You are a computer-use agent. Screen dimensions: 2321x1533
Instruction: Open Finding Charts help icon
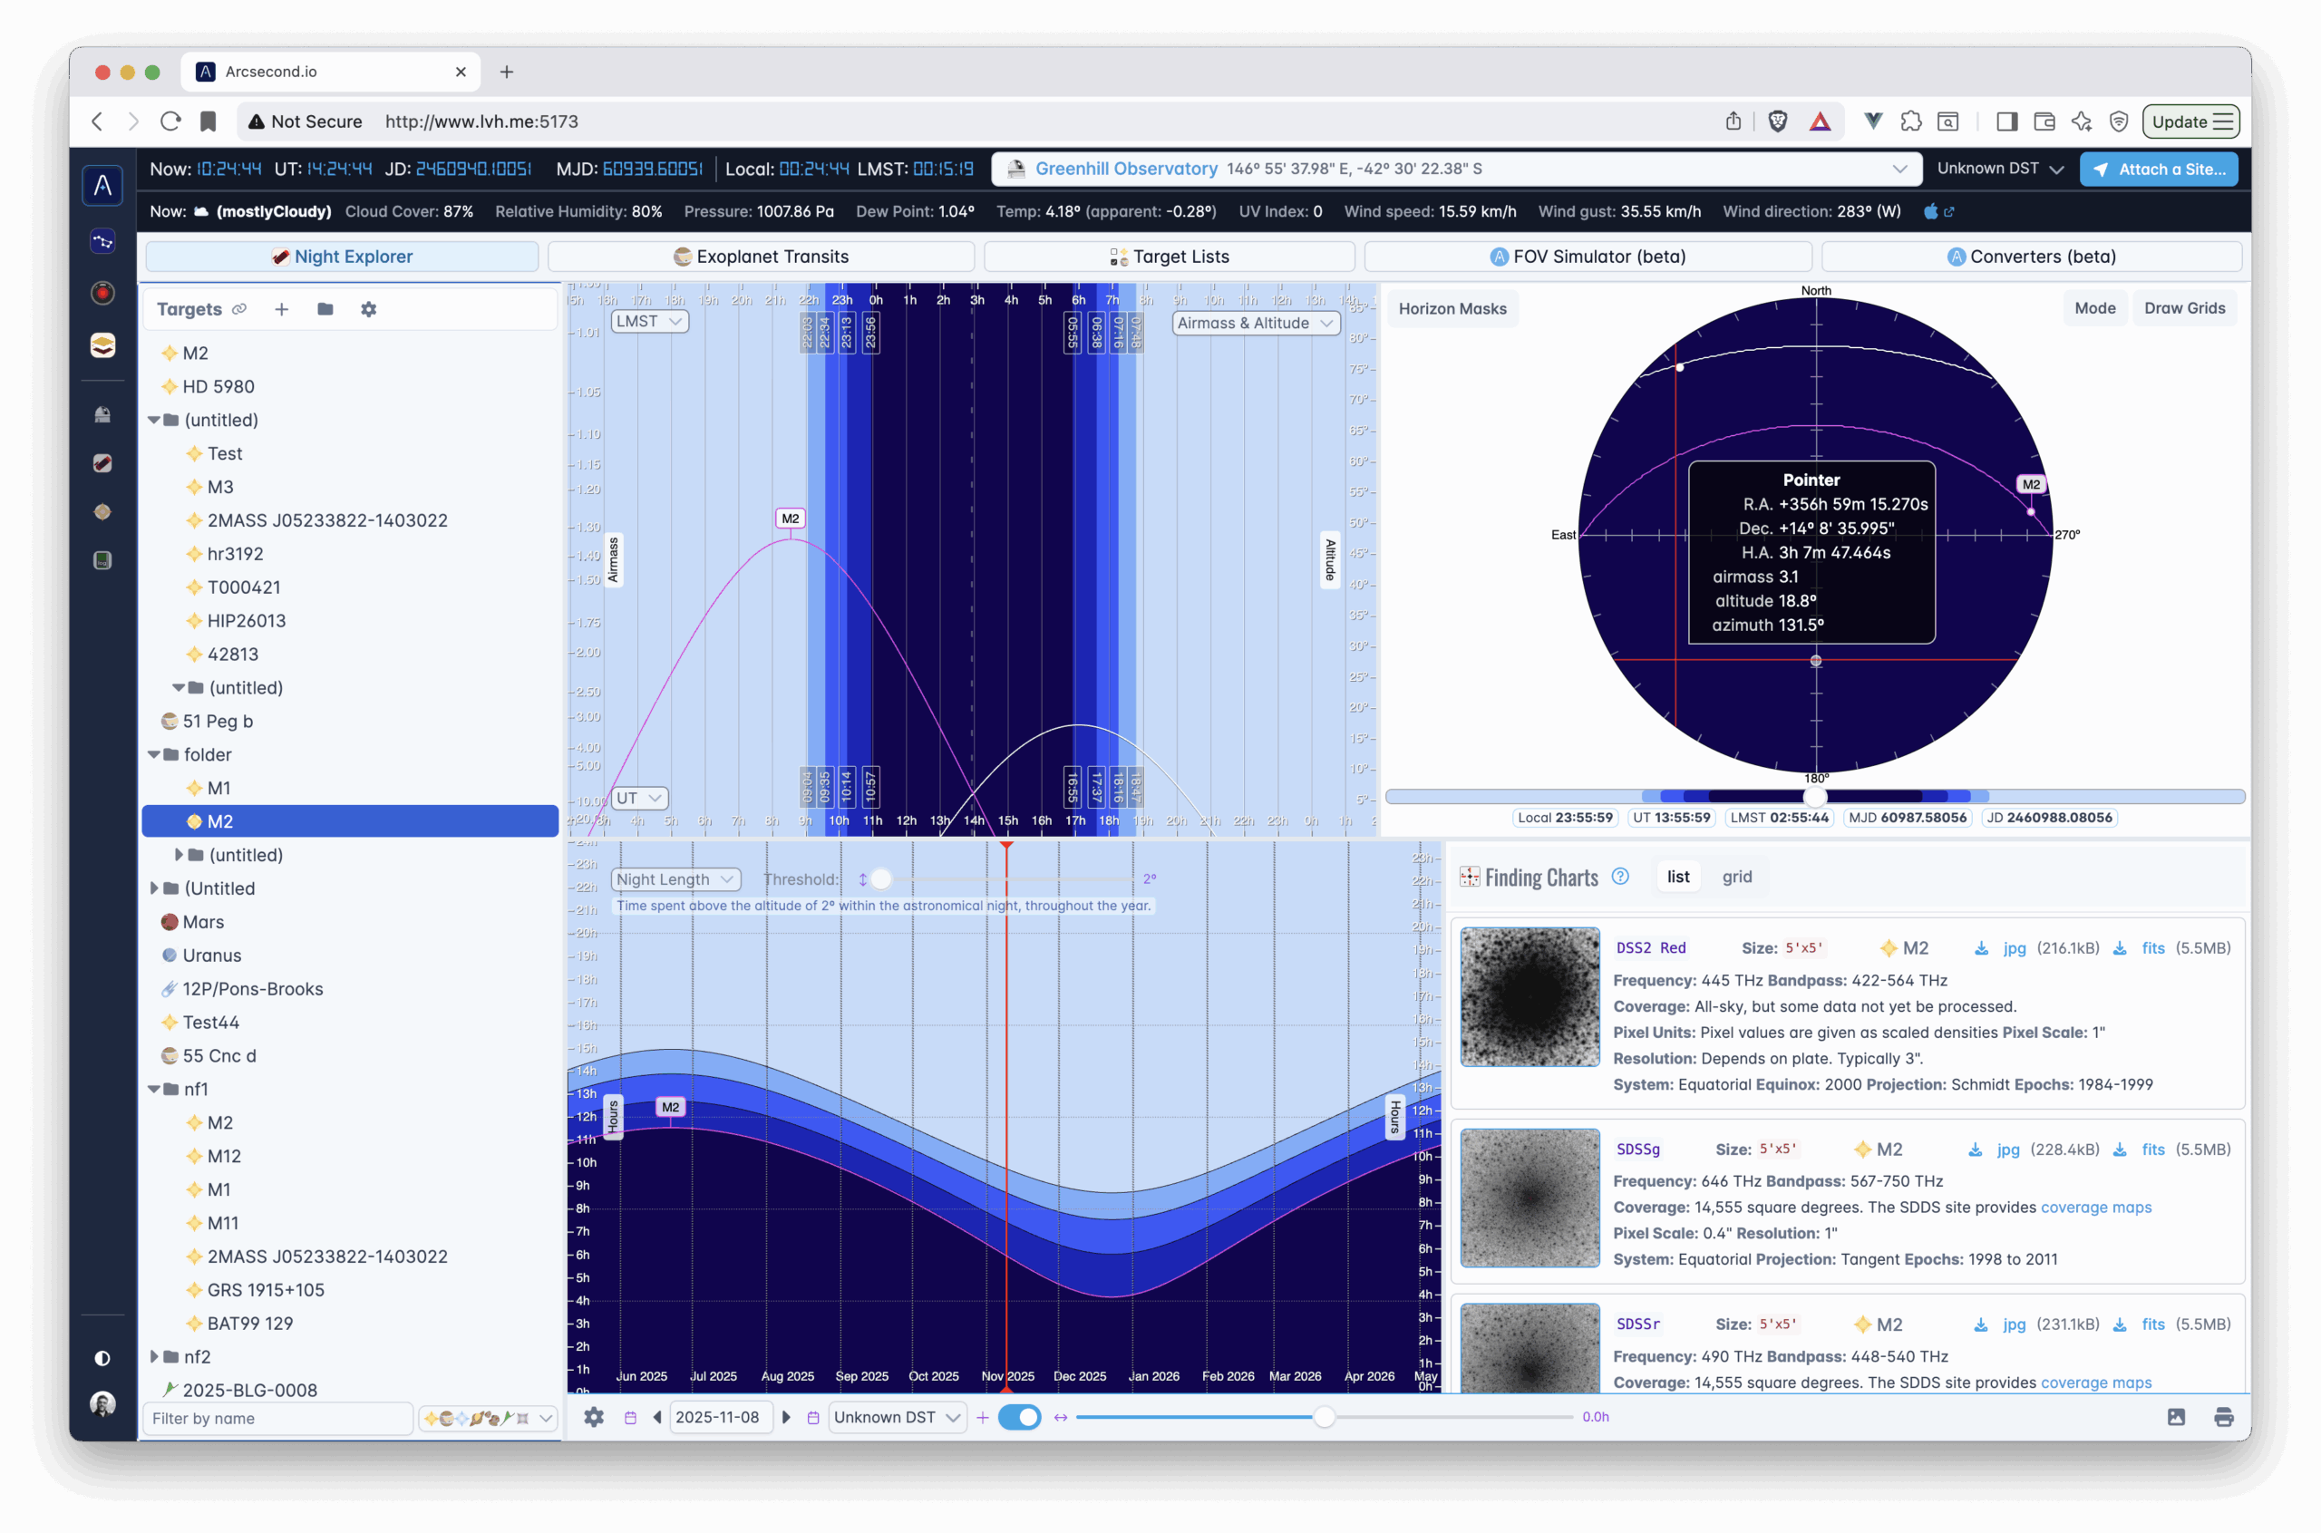tap(1620, 876)
